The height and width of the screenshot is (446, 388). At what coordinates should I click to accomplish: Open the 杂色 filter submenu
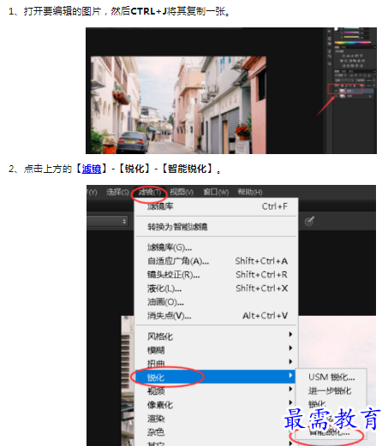point(216,431)
